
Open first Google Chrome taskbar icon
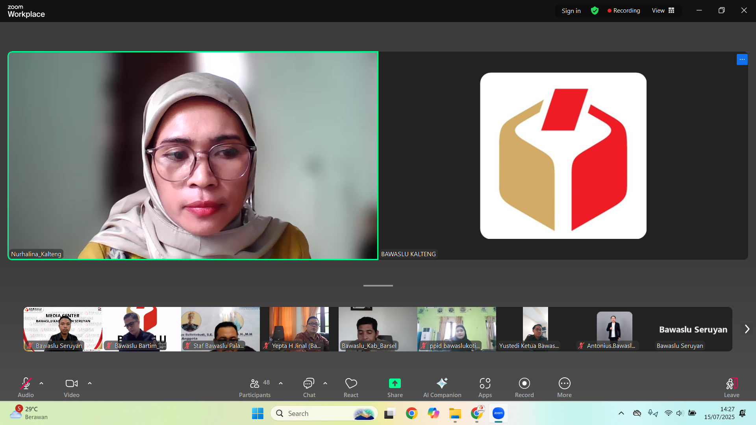[x=411, y=414]
